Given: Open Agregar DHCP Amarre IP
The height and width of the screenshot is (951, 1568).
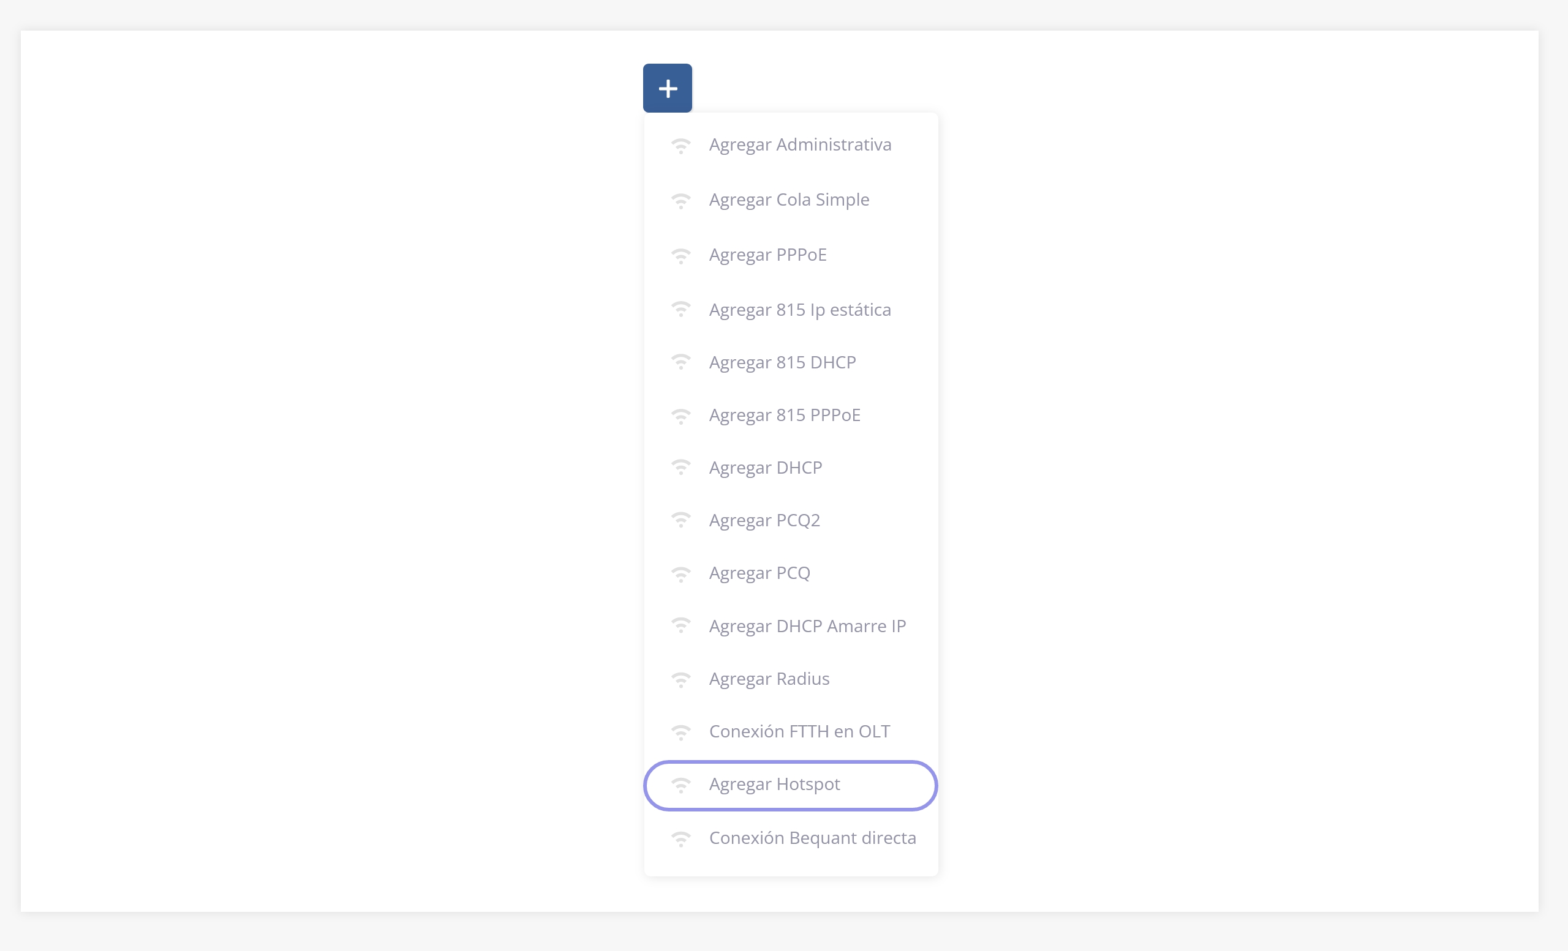Looking at the screenshot, I should click(807, 626).
